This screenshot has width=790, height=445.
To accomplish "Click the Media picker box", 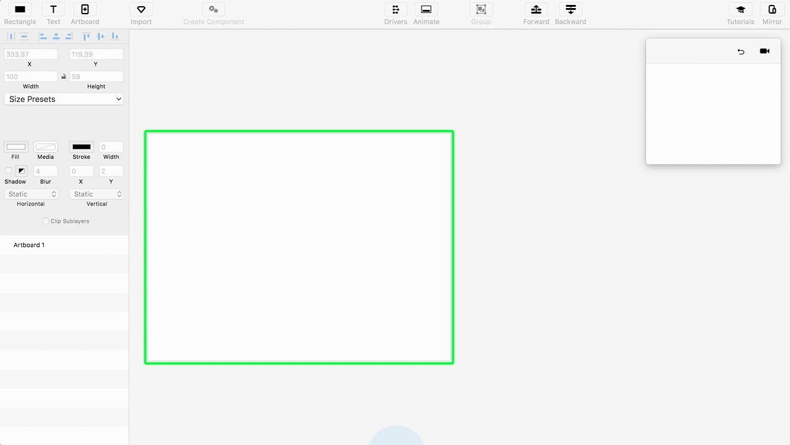I will (46, 146).
